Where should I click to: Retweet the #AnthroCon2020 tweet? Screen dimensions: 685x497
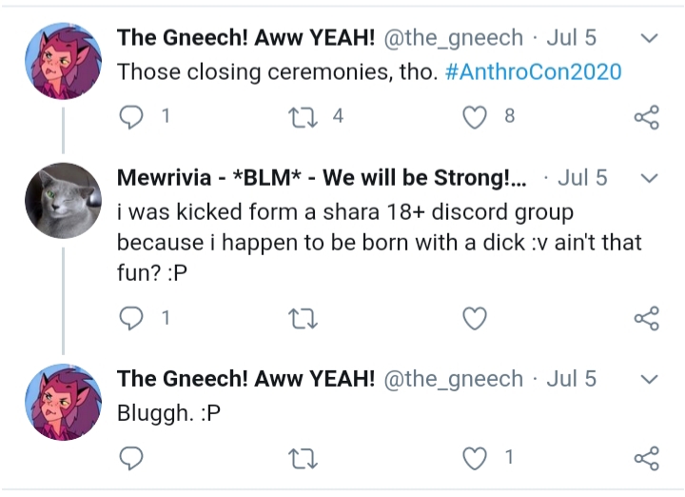[x=303, y=117]
